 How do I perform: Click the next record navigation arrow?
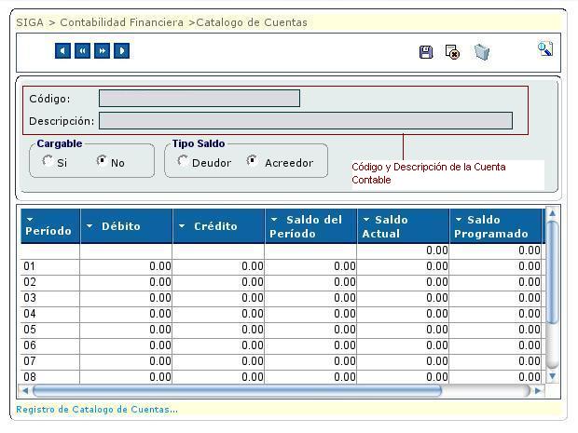[x=102, y=51]
